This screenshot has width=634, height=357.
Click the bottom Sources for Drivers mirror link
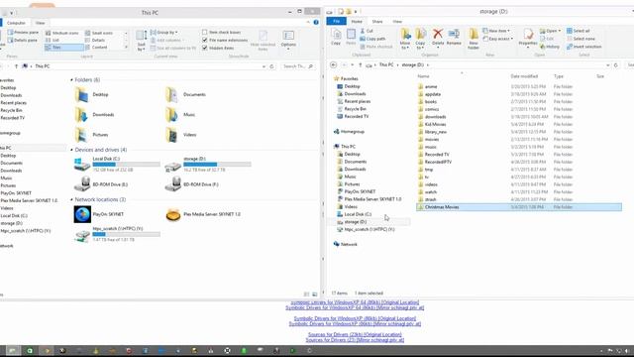tap(355, 340)
